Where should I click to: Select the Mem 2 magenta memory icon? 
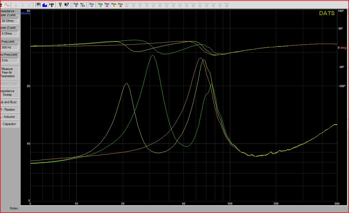tap(107, 5)
